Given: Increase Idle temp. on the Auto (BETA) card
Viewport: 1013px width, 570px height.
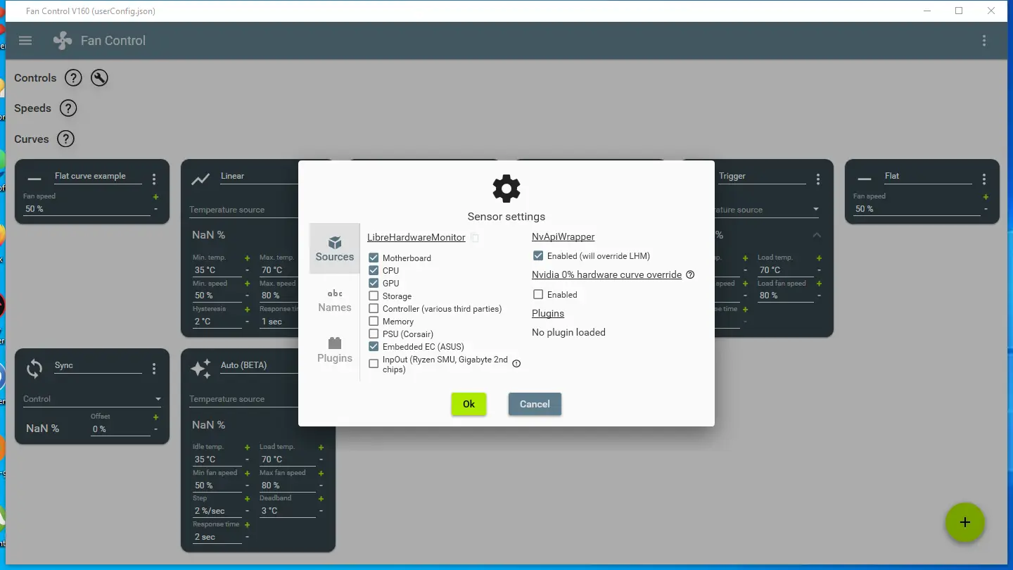Looking at the screenshot, I should [247, 448].
